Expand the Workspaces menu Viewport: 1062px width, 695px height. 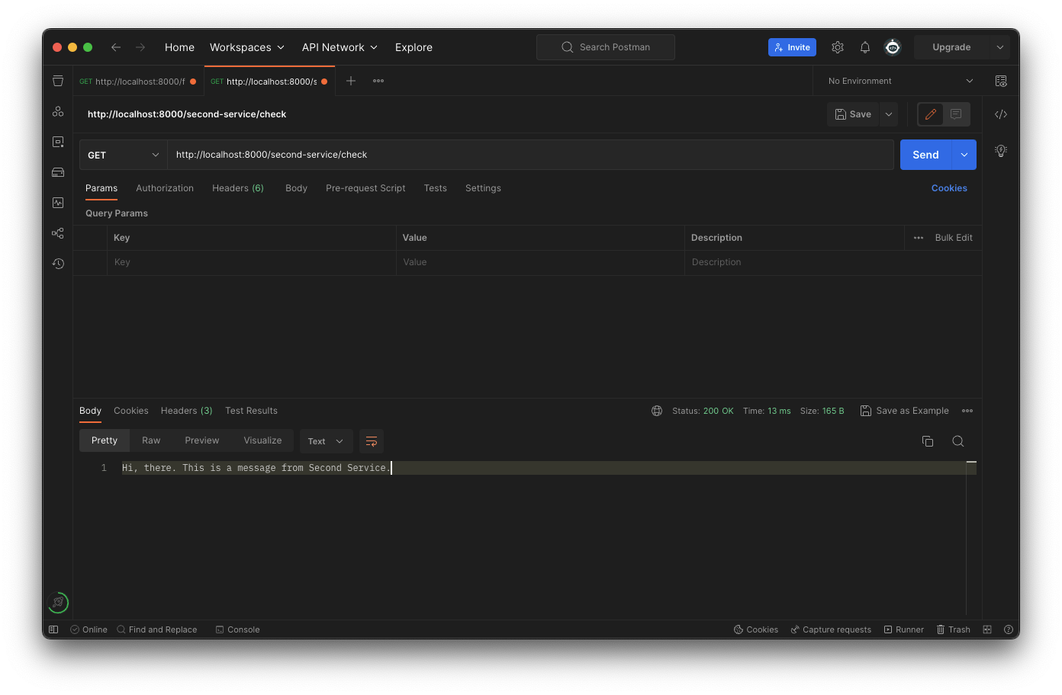247,47
